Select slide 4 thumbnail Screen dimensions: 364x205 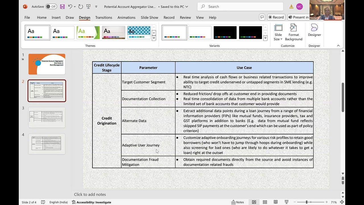(x=47, y=144)
